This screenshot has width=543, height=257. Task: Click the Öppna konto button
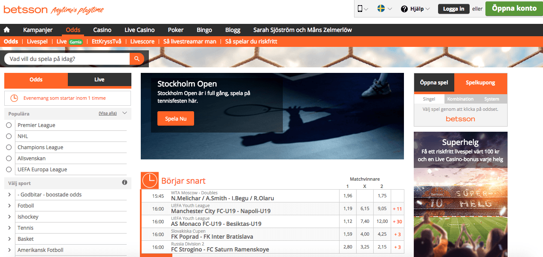pos(514,9)
